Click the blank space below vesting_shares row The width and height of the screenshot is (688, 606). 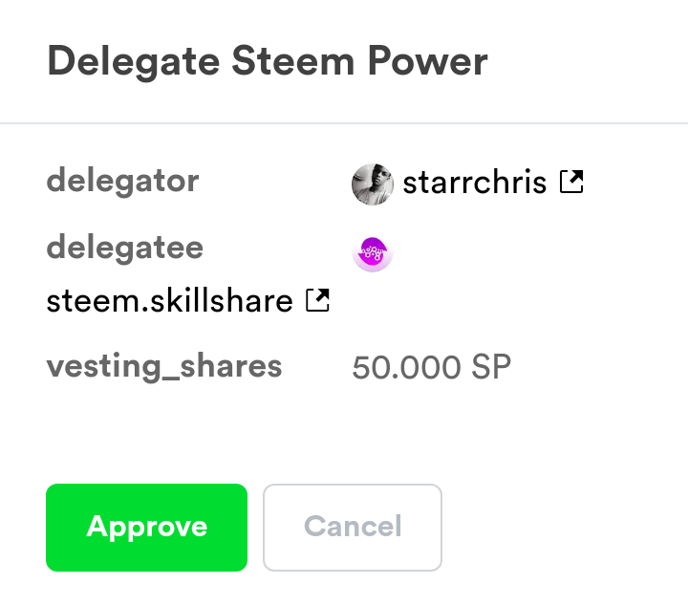(x=344, y=434)
